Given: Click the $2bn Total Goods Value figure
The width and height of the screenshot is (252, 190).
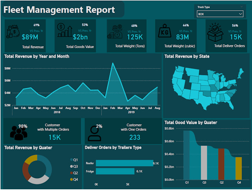Looking at the screenshot, I should click(80, 37).
